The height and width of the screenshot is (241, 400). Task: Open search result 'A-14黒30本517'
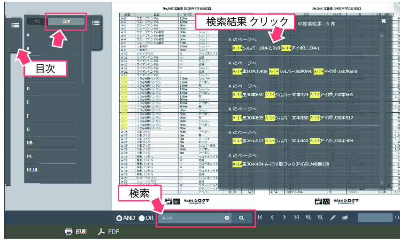tap(293, 141)
